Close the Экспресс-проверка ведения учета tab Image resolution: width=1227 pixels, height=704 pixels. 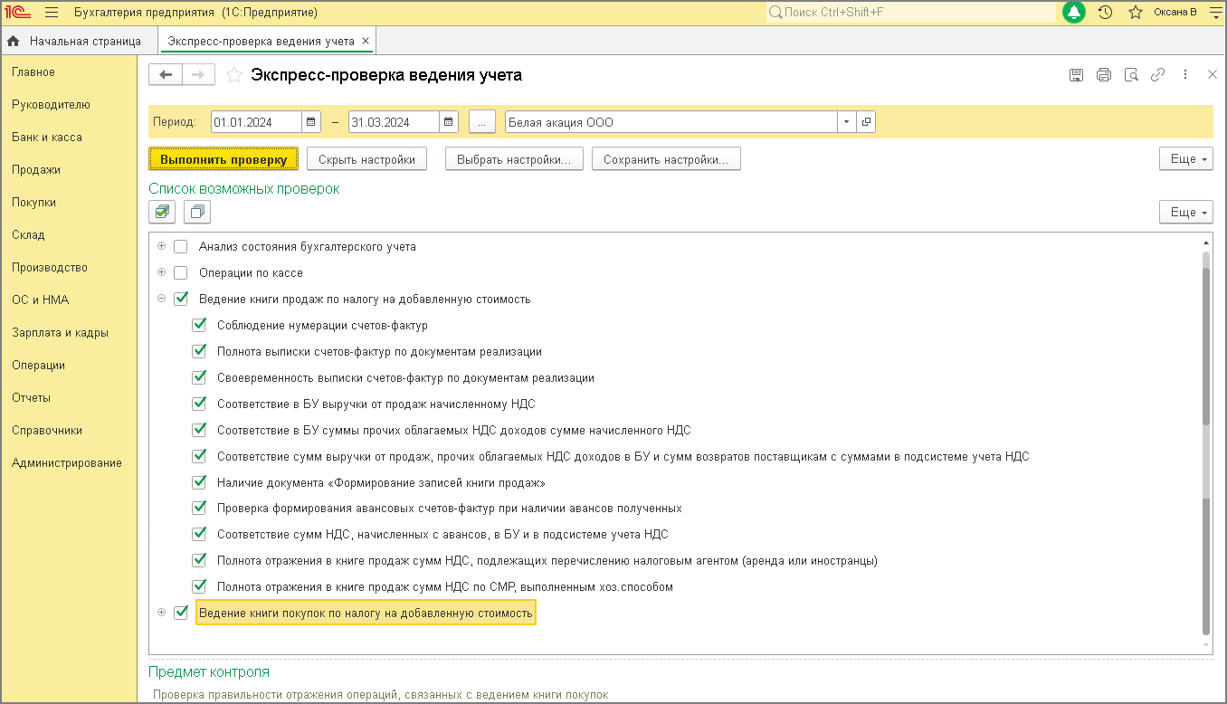pos(366,41)
